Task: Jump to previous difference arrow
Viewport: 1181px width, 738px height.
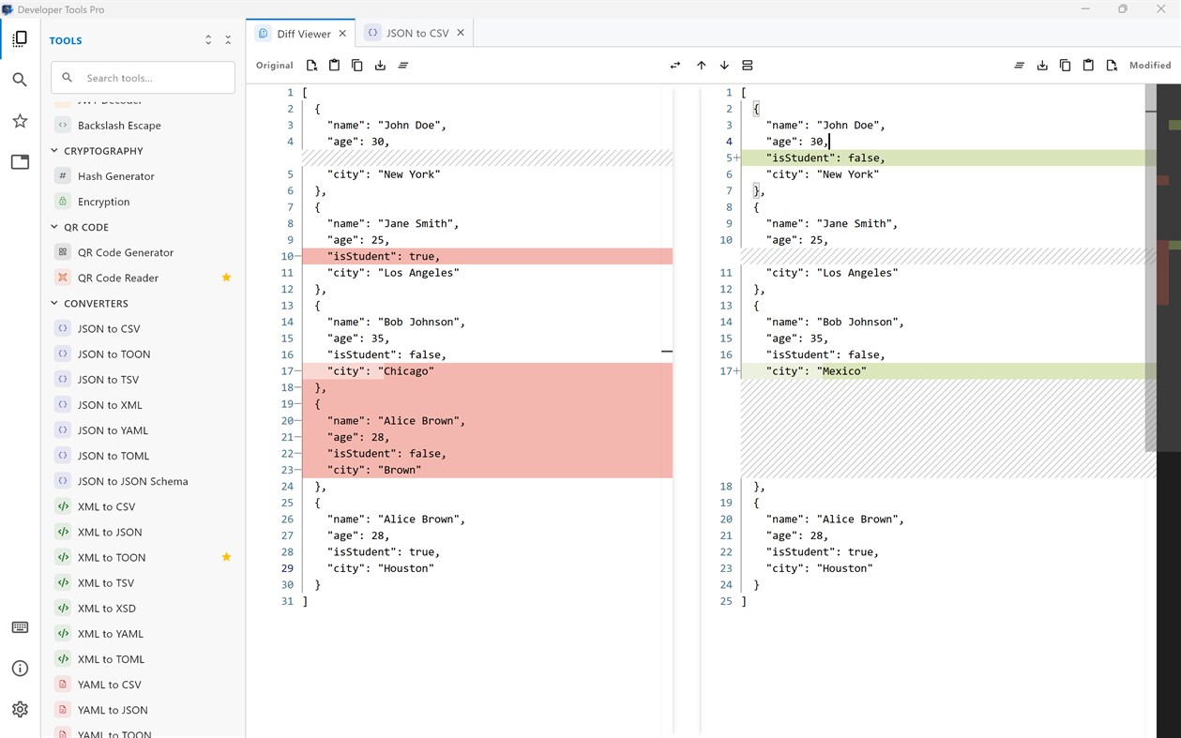Action: (701, 66)
